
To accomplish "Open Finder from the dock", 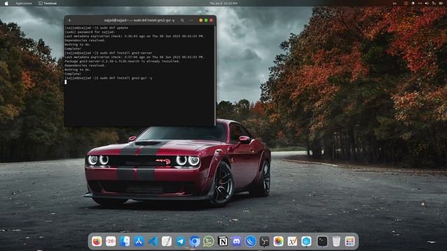I will (x=125, y=241).
